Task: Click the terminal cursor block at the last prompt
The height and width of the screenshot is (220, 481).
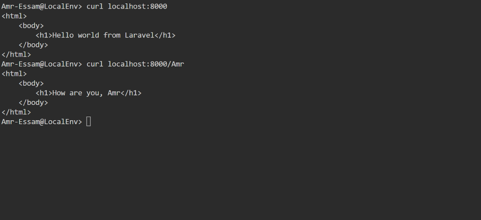Action: [88, 122]
